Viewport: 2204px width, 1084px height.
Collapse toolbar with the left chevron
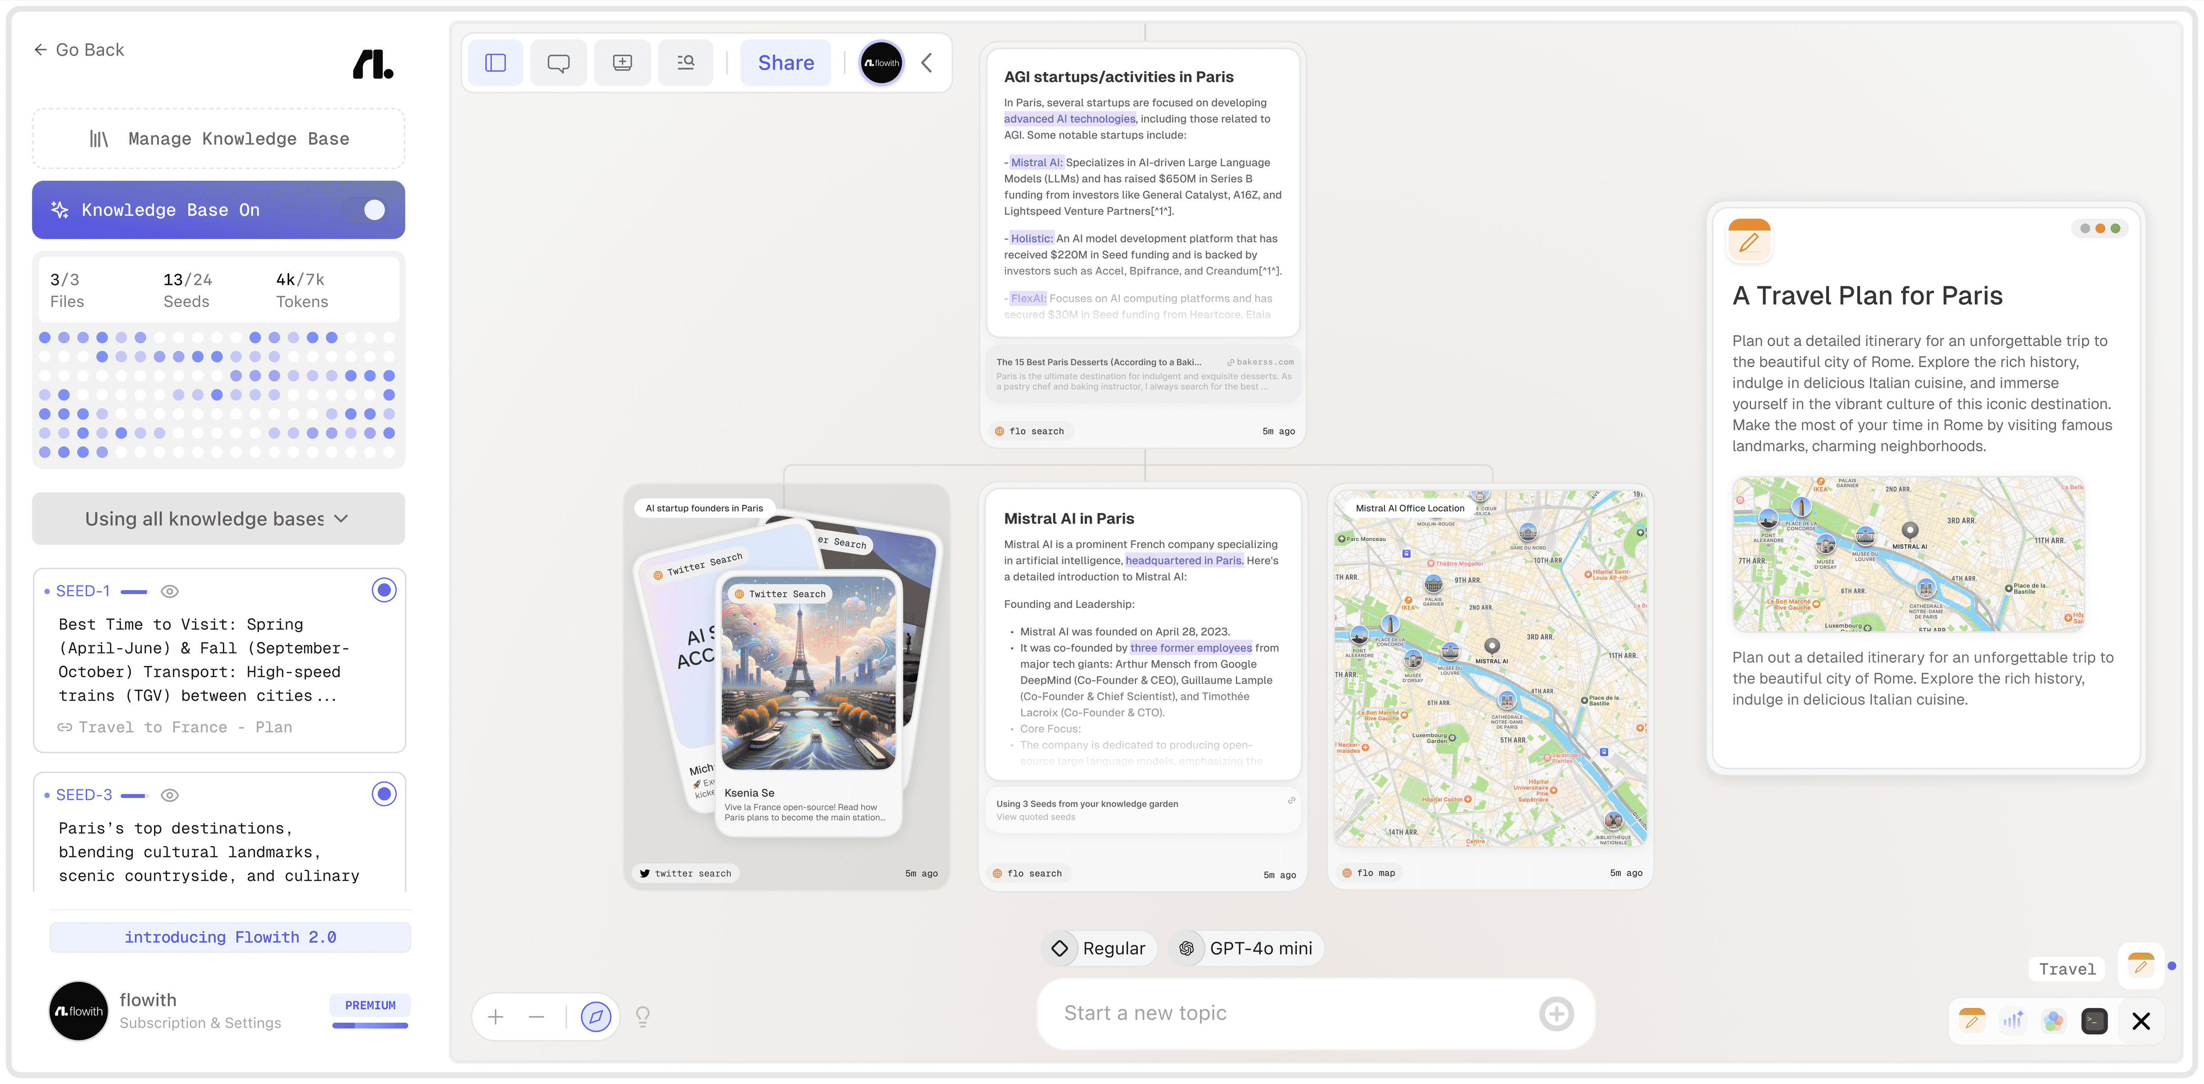pyautogui.click(x=927, y=63)
